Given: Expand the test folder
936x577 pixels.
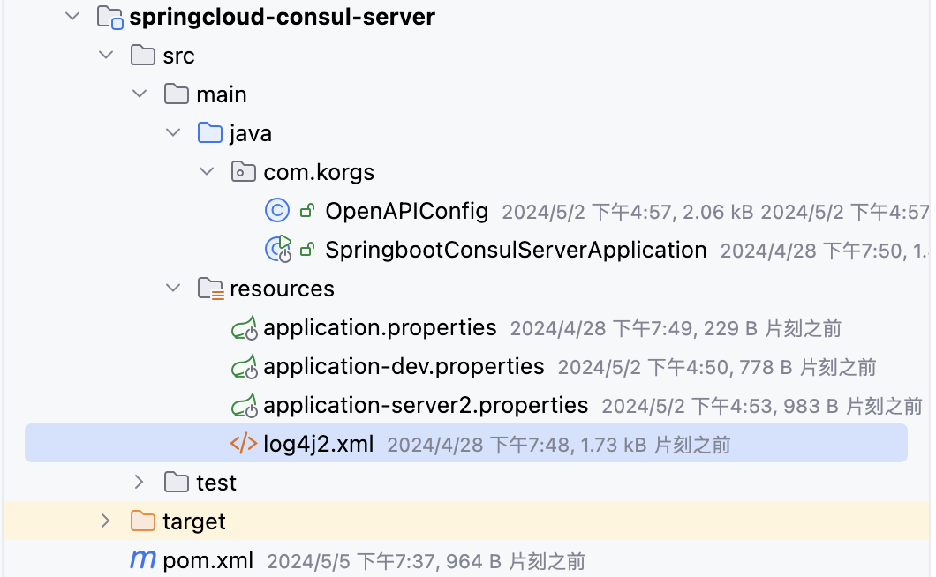Looking at the screenshot, I should [140, 482].
